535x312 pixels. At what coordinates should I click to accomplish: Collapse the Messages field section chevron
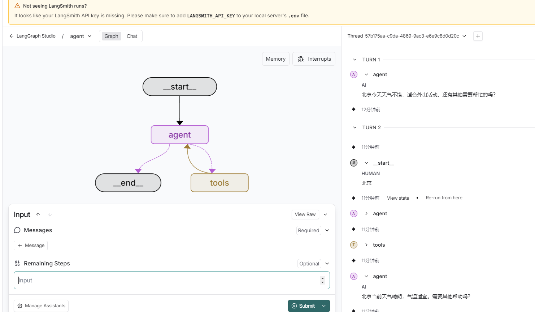pos(327,230)
